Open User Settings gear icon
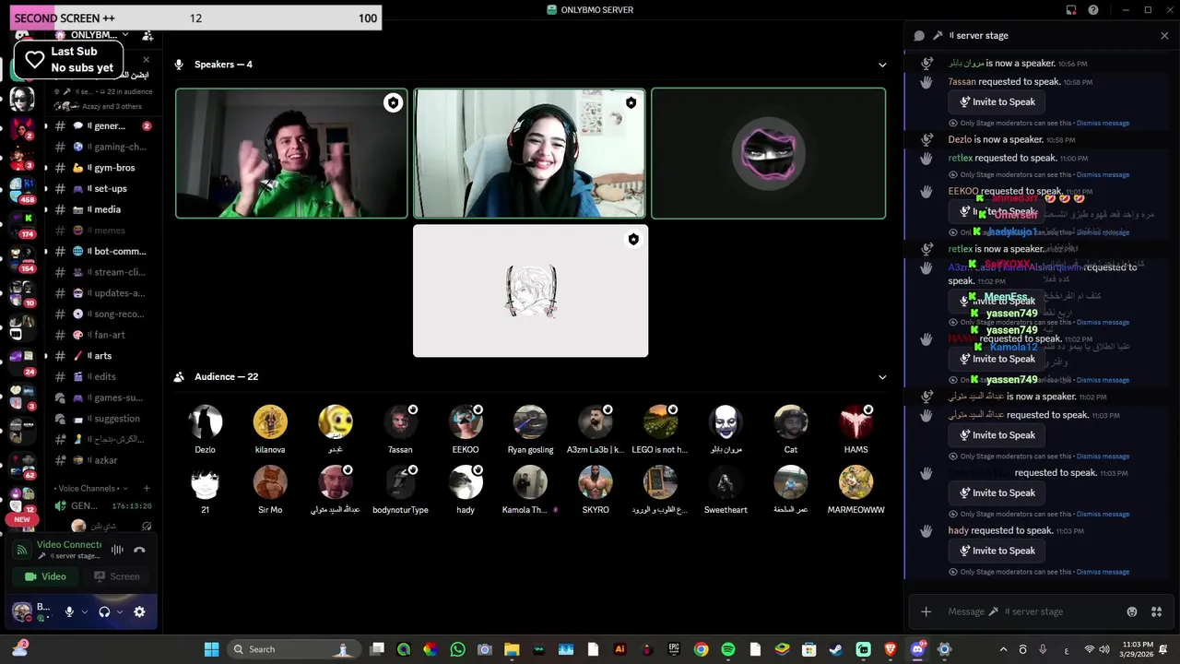 pyautogui.click(x=139, y=611)
